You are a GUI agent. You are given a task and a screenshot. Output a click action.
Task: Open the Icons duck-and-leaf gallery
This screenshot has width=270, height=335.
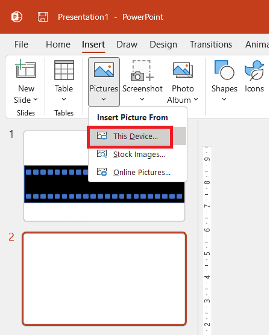point(254,70)
